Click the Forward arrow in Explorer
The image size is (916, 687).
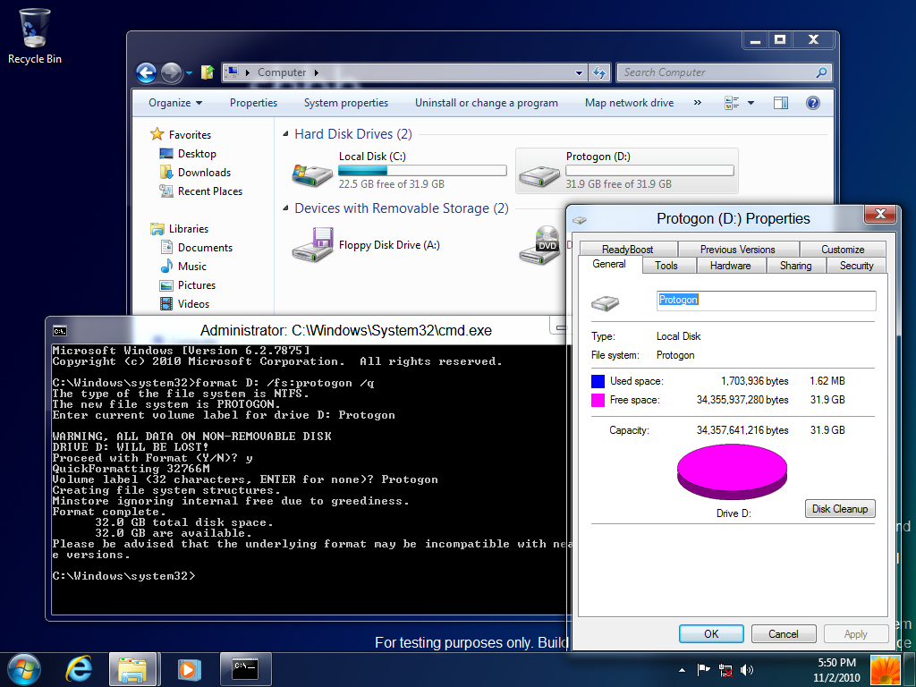[171, 73]
